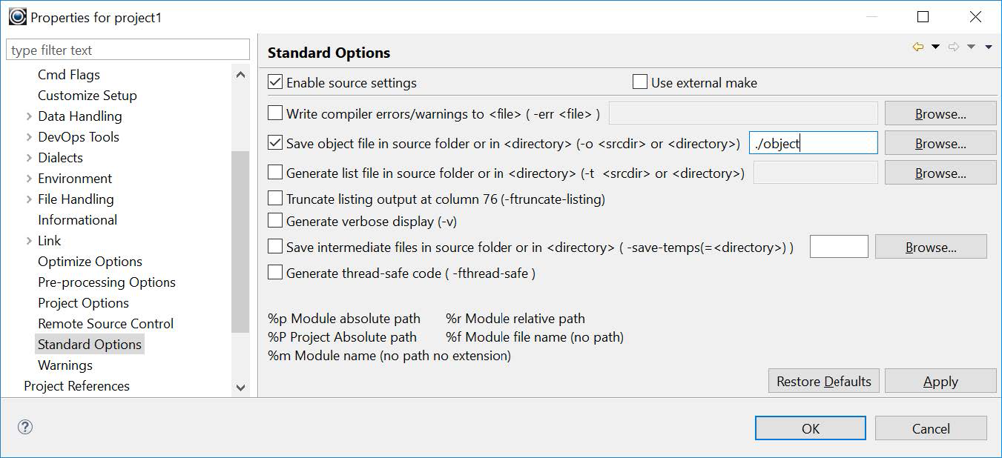Open the Warnings settings page
The height and width of the screenshot is (458, 1002).
[x=65, y=365]
